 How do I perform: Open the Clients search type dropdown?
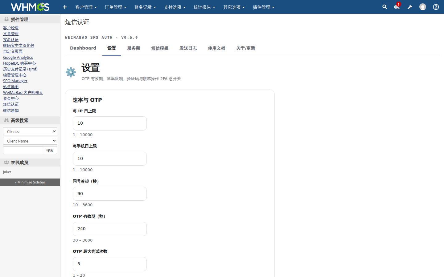[30, 131]
